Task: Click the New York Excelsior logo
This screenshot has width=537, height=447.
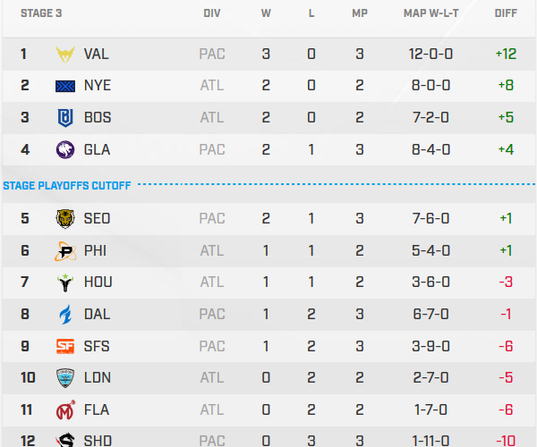Action: 65,86
